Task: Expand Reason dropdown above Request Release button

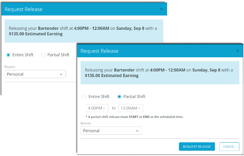Action: click(111, 131)
